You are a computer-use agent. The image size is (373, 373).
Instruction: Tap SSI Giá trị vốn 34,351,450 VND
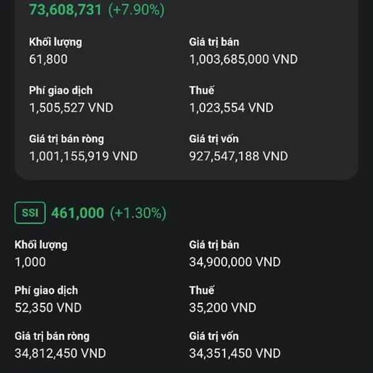click(235, 353)
